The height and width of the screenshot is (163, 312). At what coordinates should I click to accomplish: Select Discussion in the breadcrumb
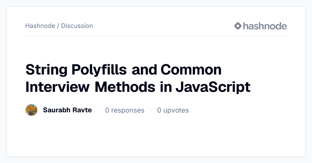(77, 26)
